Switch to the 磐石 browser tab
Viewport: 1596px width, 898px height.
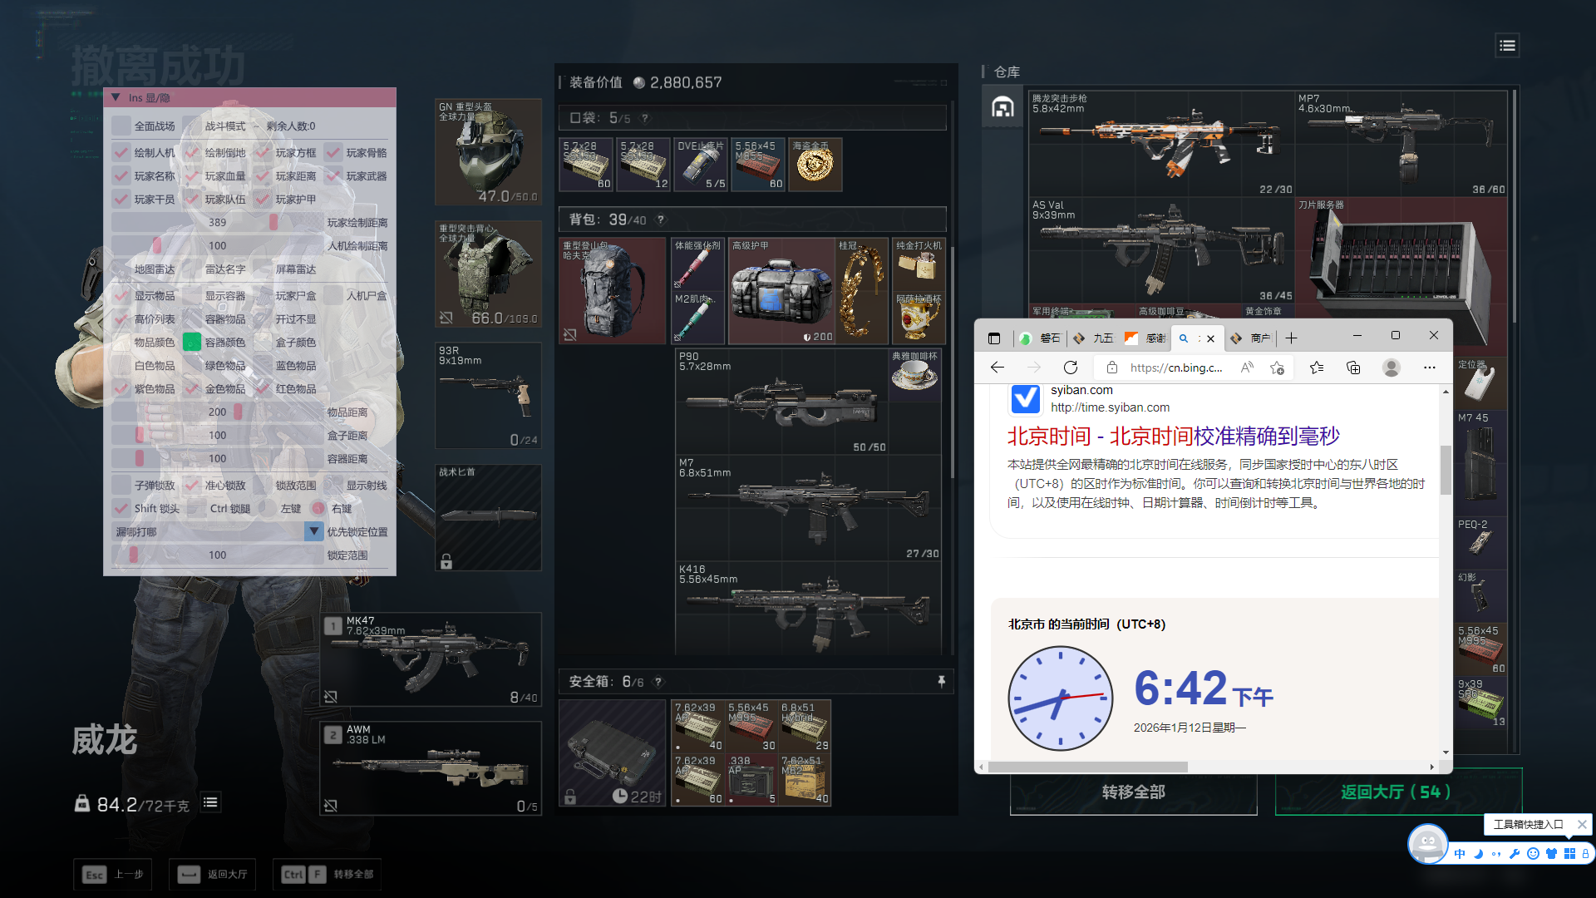[x=1039, y=338]
